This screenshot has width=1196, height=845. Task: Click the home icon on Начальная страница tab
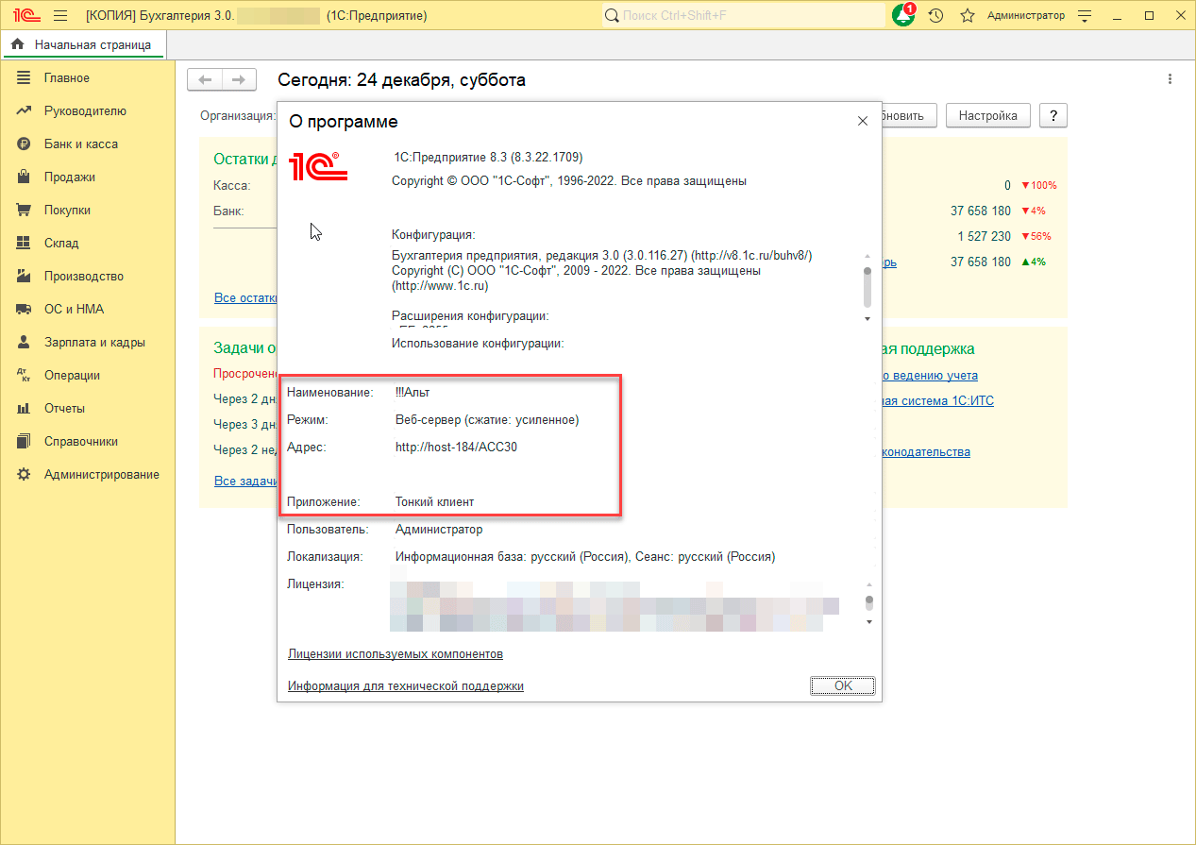click(x=18, y=44)
